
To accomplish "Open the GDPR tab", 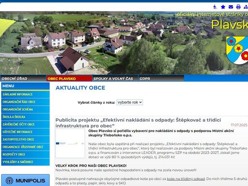I will 161,78.
